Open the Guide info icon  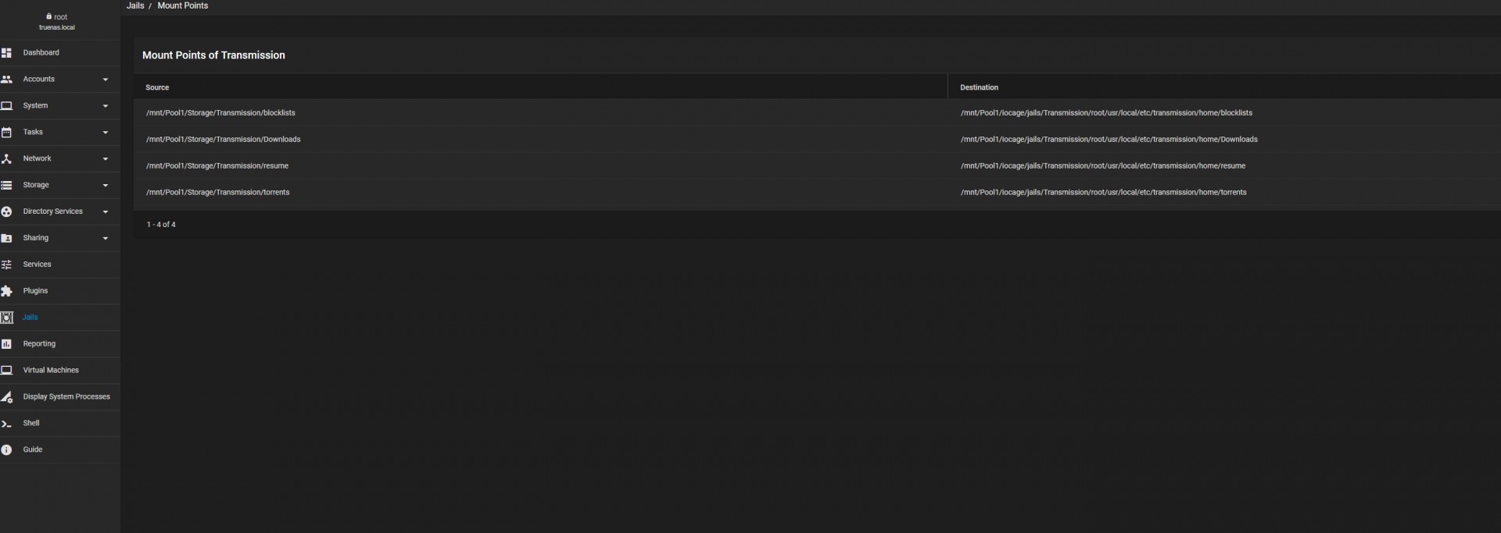[6, 450]
